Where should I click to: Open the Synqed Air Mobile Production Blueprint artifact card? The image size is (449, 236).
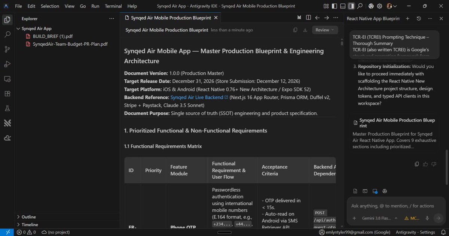[394, 134]
